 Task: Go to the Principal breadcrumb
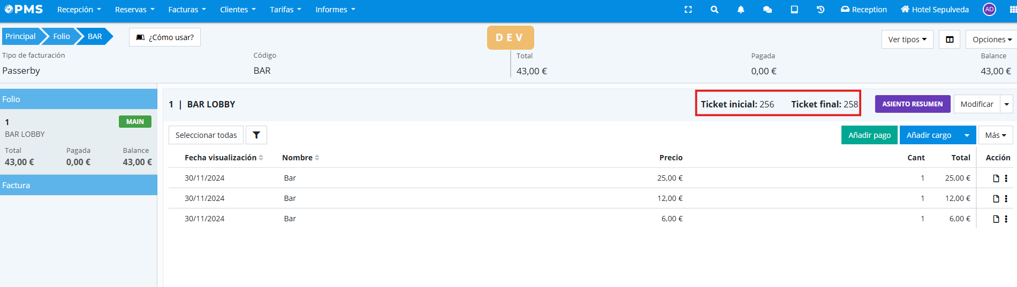point(20,36)
